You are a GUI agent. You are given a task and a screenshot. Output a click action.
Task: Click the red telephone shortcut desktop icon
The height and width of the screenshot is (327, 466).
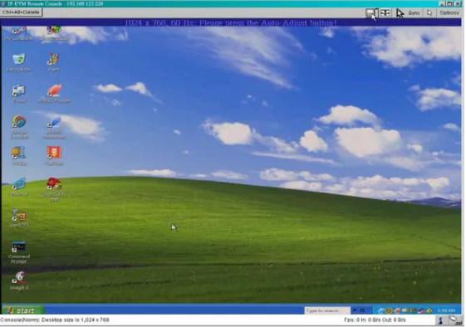pos(54,189)
